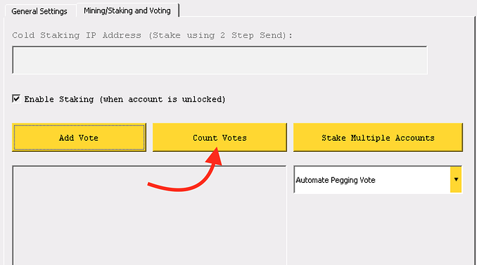
Task: Select the Mining/Staking and Voting tab
Action: 127,10
